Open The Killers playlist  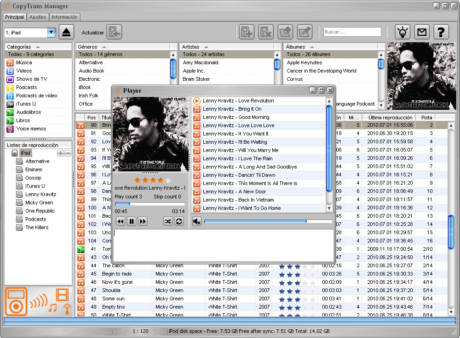37,228
